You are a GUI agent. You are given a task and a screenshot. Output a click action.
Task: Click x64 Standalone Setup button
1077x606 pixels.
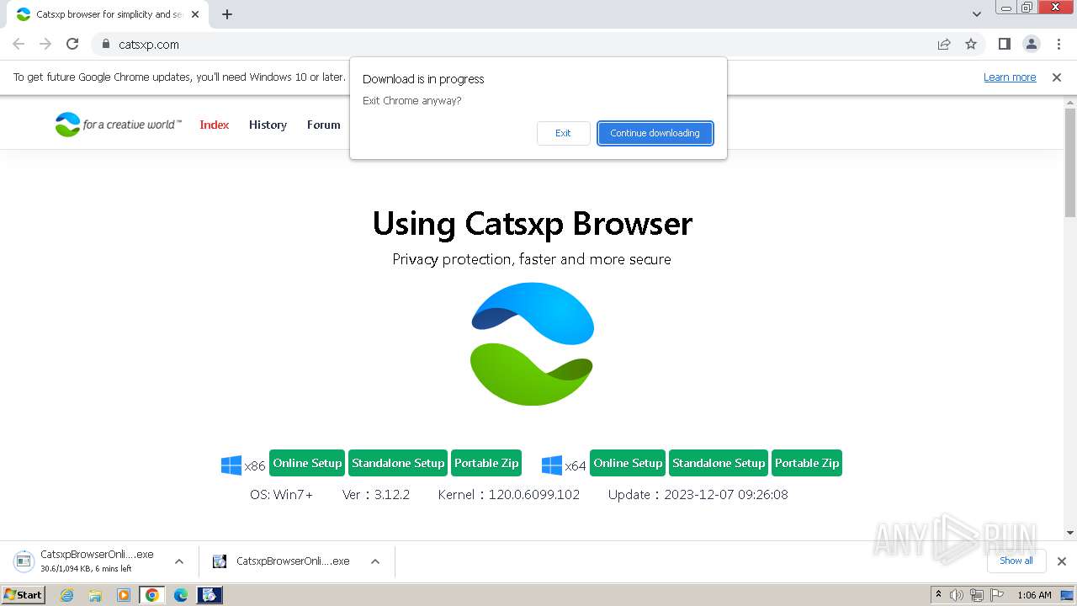click(719, 463)
